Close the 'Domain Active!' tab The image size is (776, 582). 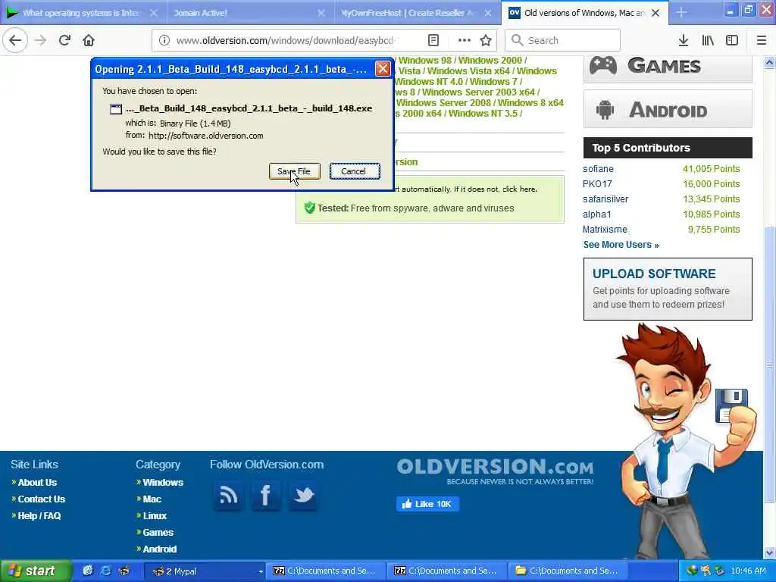point(321,13)
